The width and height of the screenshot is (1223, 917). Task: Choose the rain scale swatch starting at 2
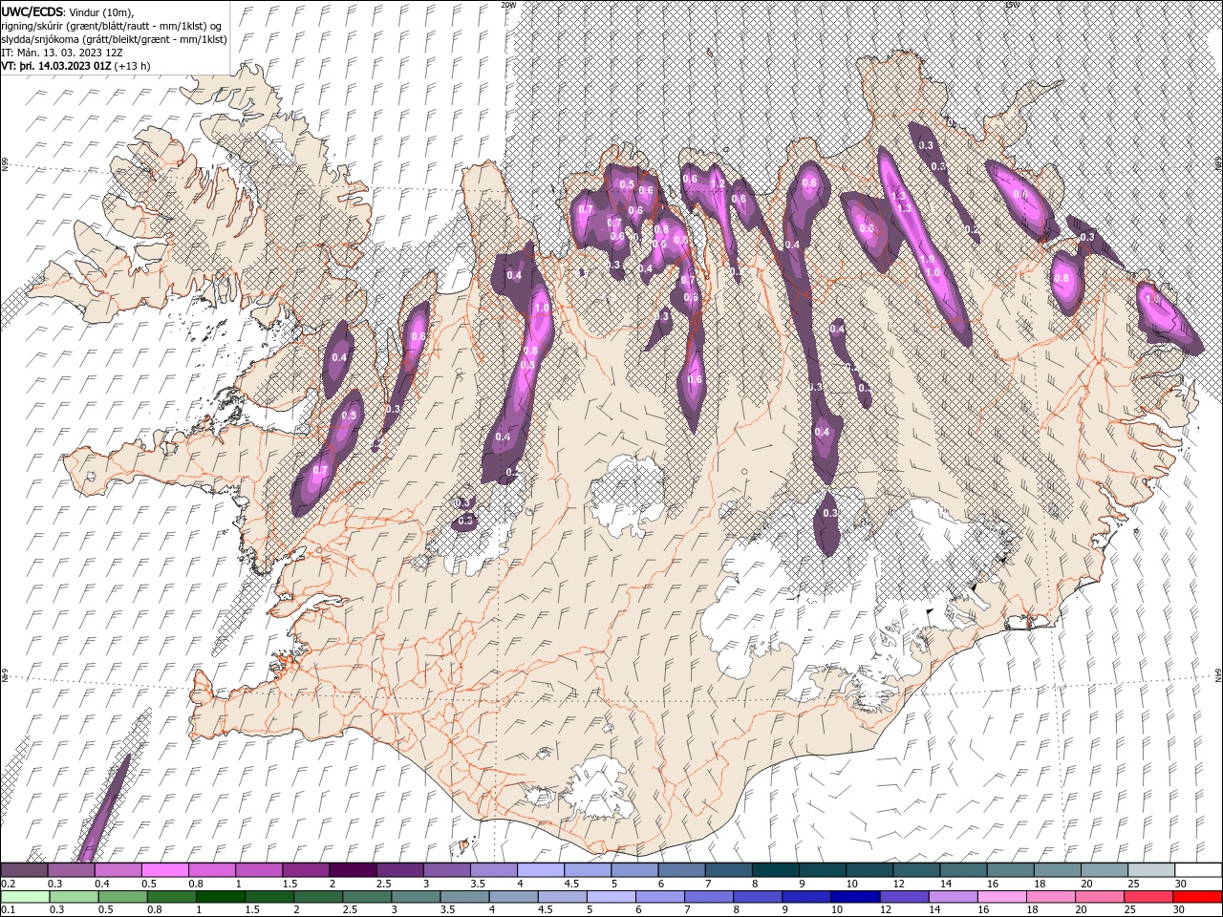pos(318,897)
